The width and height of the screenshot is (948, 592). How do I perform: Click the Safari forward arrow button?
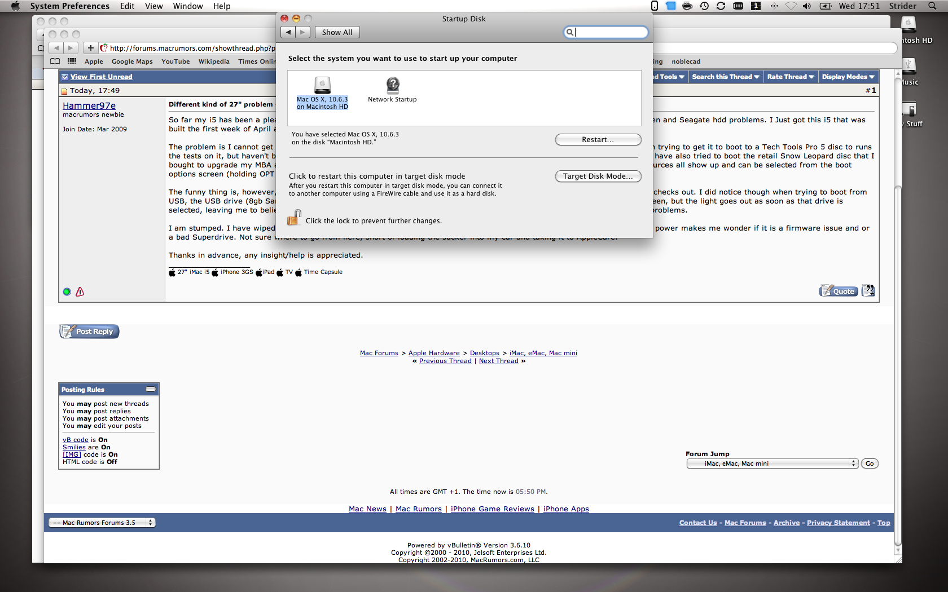(71, 48)
